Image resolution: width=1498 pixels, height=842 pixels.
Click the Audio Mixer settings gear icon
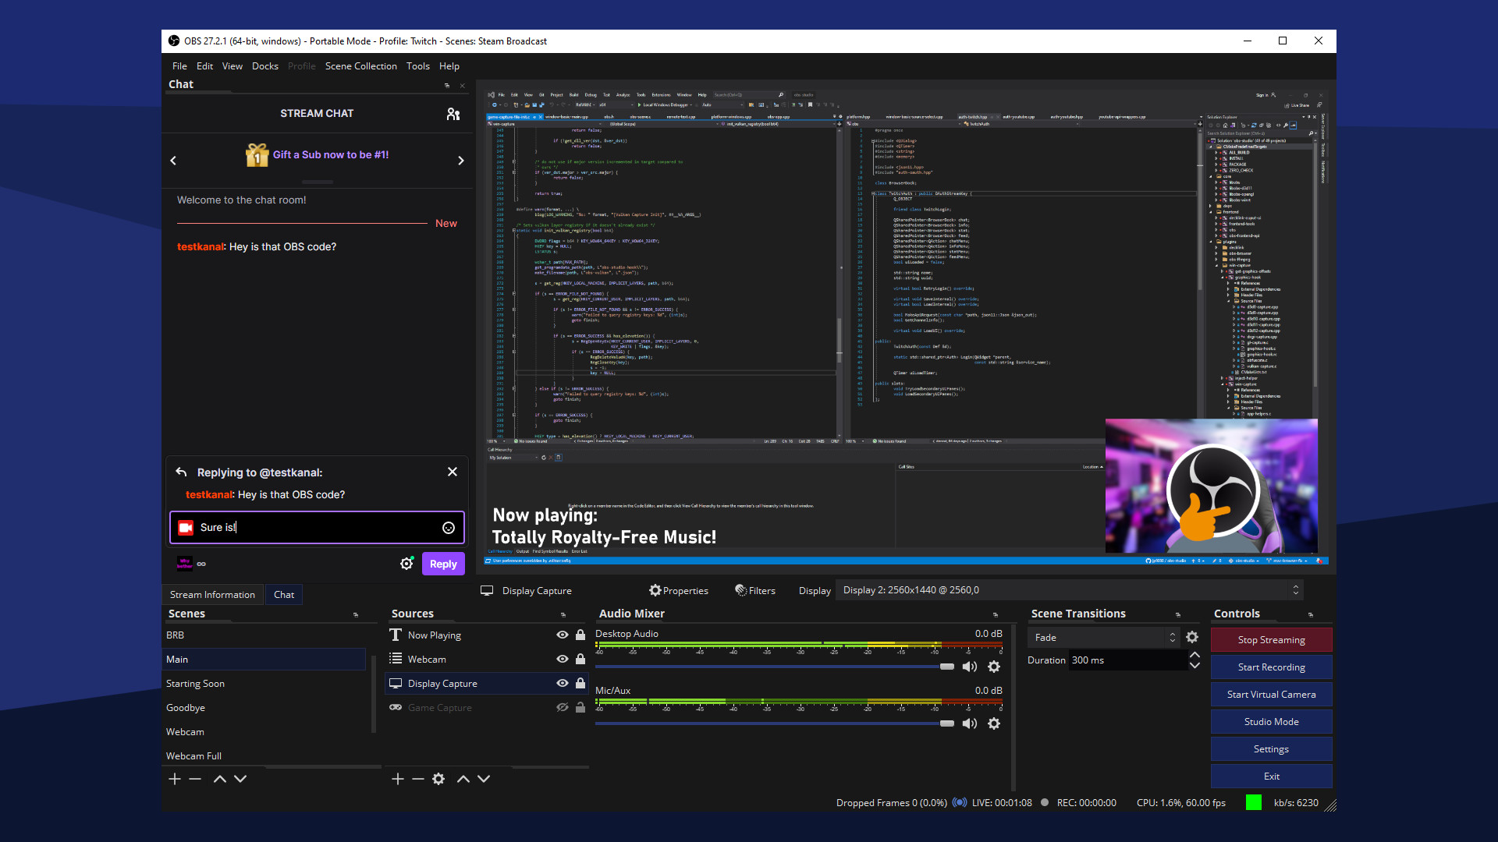994,667
